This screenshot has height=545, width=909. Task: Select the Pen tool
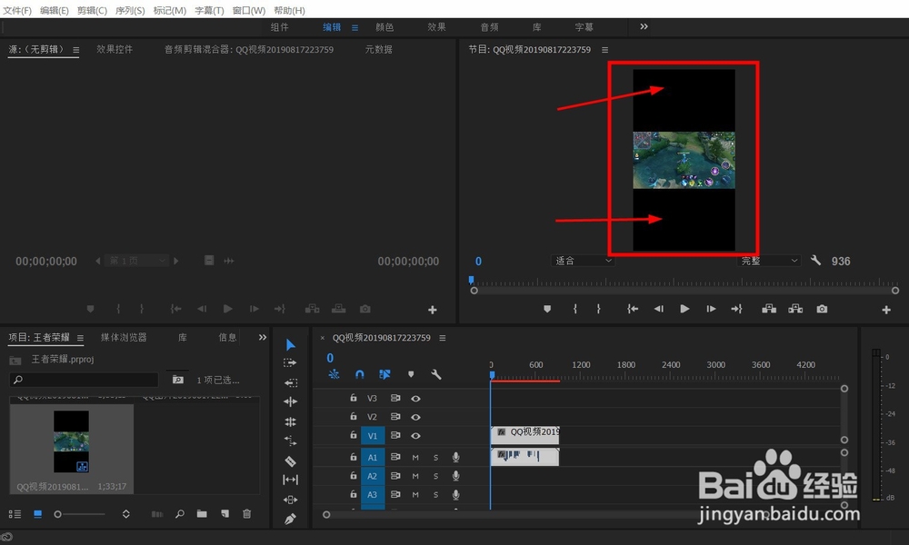coord(291,520)
